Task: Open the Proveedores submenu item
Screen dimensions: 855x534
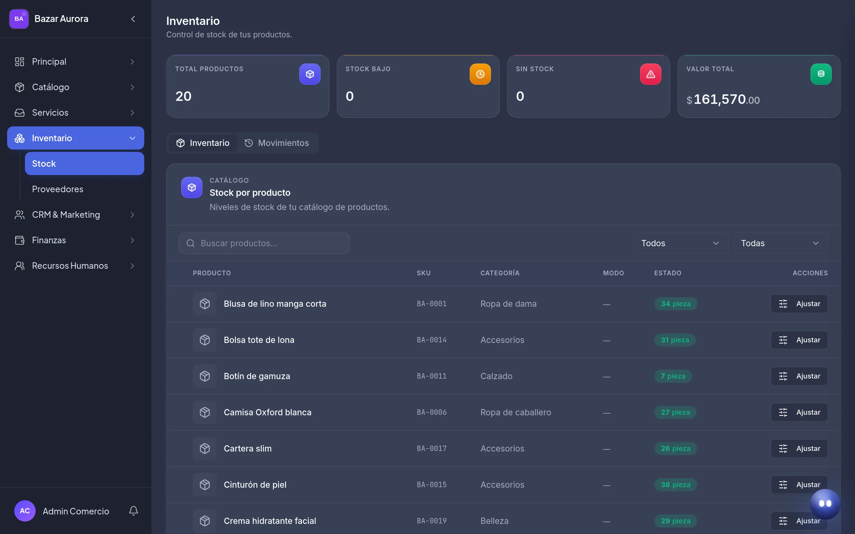Action: click(84, 189)
